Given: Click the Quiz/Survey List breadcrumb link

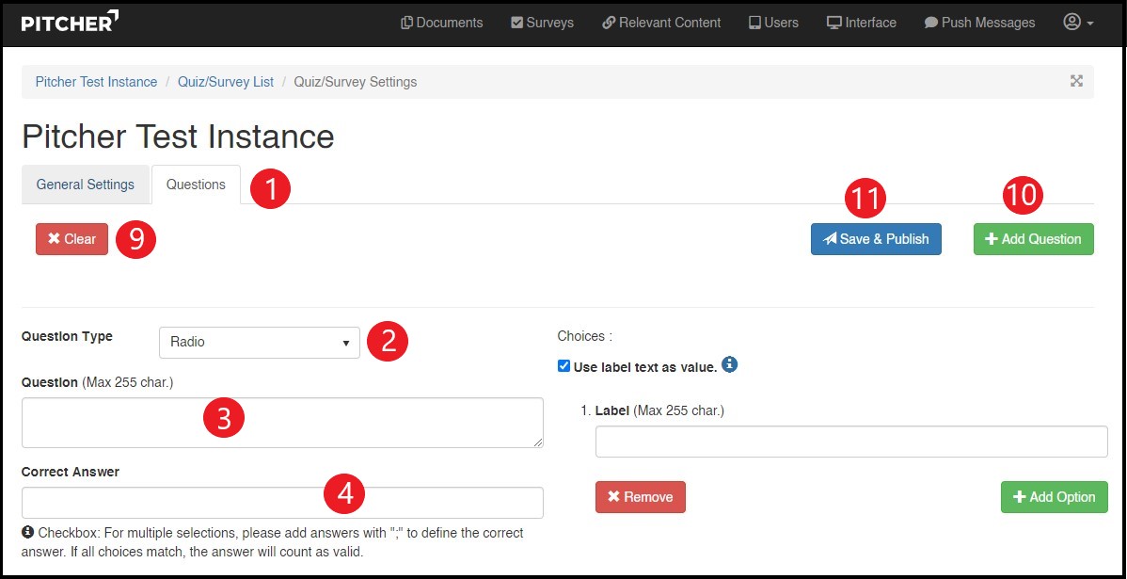Looking at the screenshot, I should pos(226,82).
